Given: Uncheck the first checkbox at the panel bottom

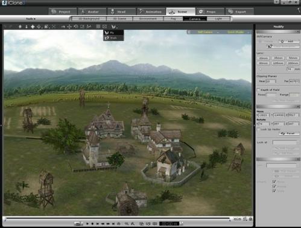Looking at the screenshot, I should [x=274, y=182].
